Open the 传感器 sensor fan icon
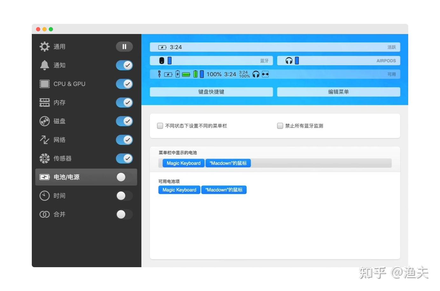The image size is (440, 291). (x=45, y=158)
